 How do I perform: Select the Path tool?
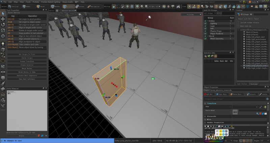click(3, 55)
